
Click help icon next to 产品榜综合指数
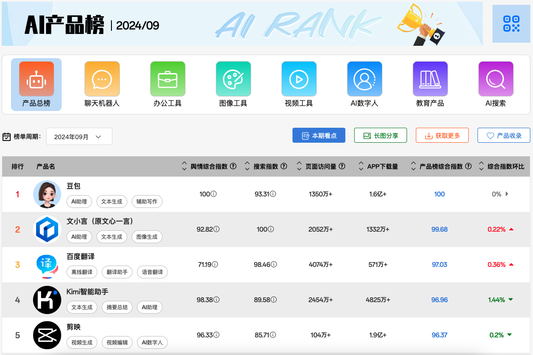point(469,166)
